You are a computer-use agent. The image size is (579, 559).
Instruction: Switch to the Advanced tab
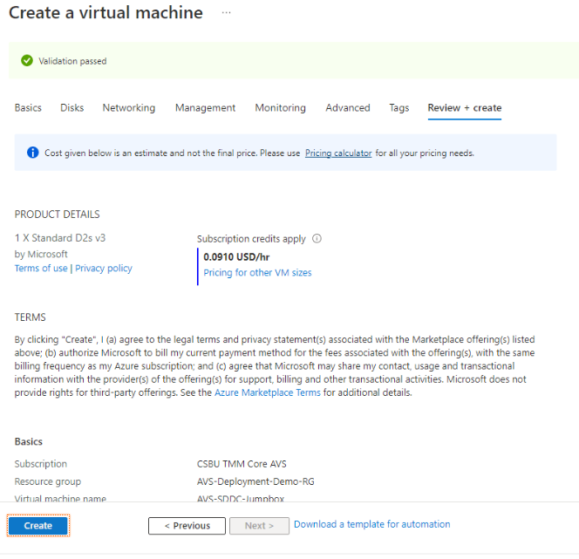click(348, 108)
